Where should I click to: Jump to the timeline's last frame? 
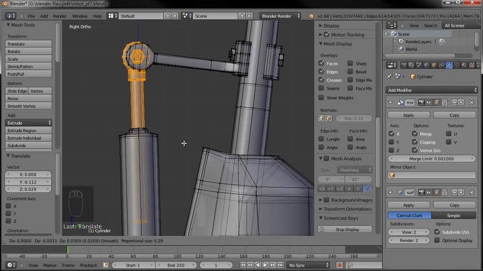pyautogui.click(x=280, y=265)
